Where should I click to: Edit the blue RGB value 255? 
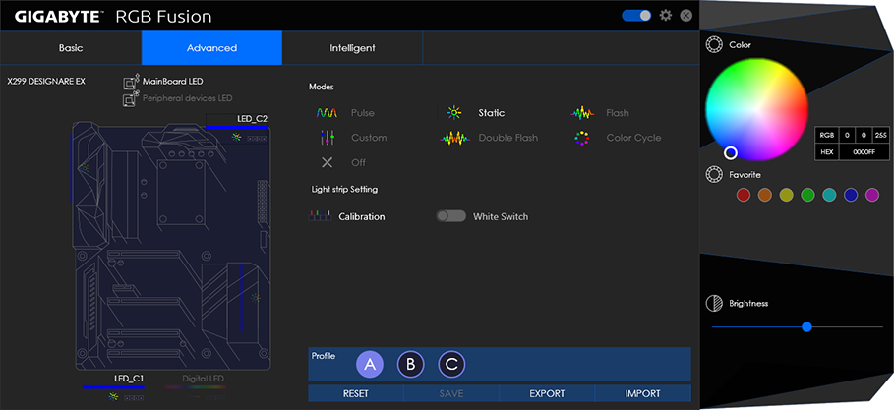(881, 135)
